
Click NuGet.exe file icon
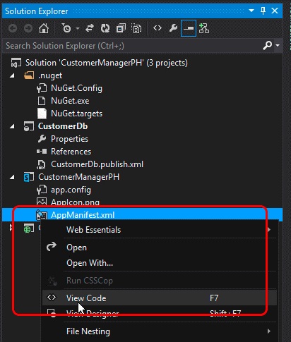coord(42,101)
